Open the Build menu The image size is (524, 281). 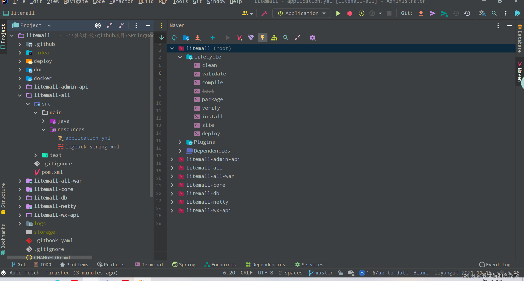pyautogui.click(x=146, y=2)
